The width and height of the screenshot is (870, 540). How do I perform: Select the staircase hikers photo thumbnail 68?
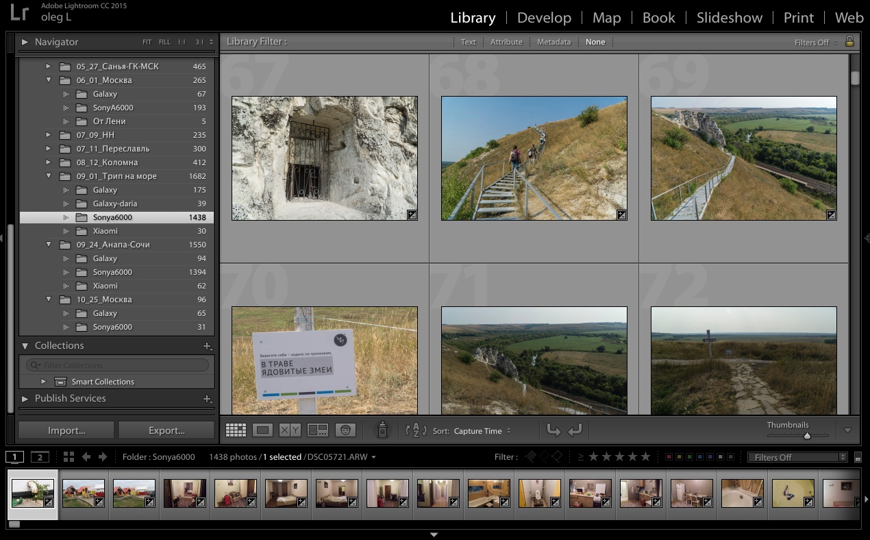(x=534, y=158)
